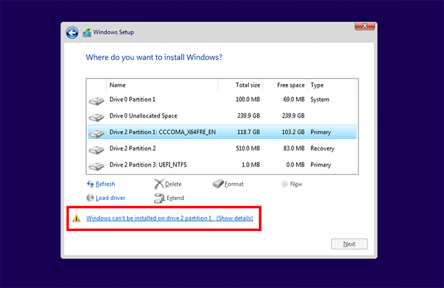Screen dimensions: 444x288
Task: Click the Delete X icon
Action: [x=159, y=184]
